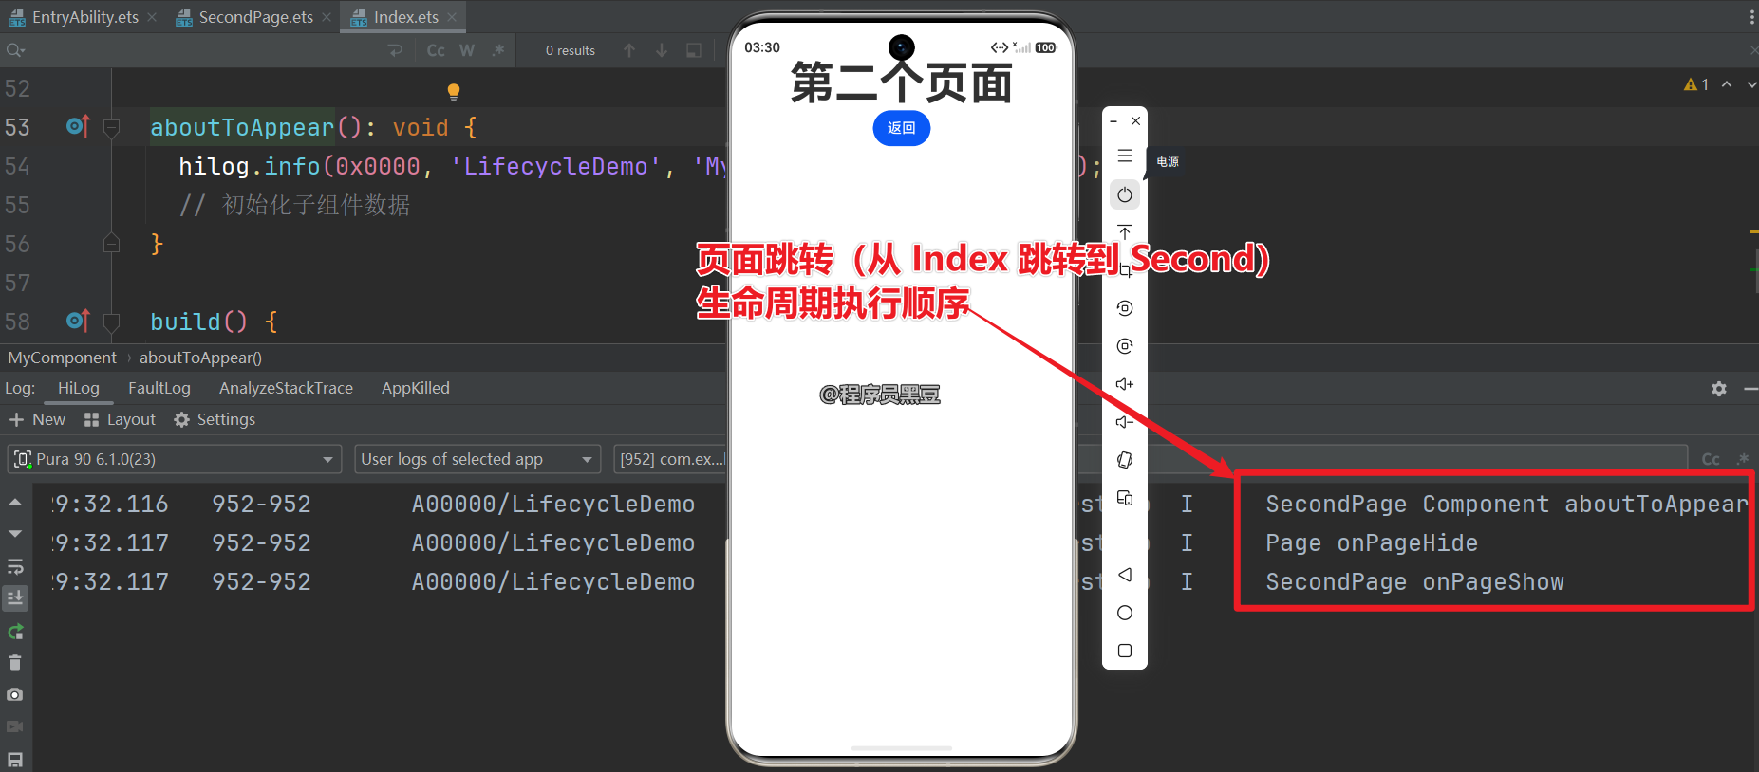Toggle scroll to end of log

coord(15,597)
